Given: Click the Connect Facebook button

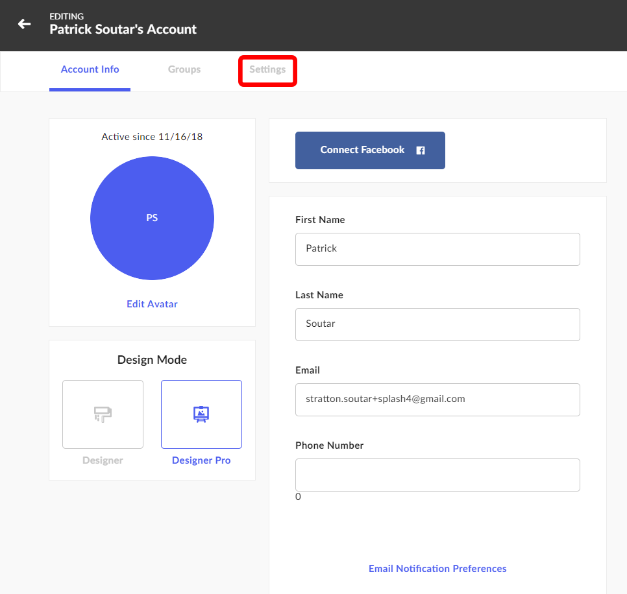Looking at the screenshot, I should pyautogui.click(x=370, y=150).
